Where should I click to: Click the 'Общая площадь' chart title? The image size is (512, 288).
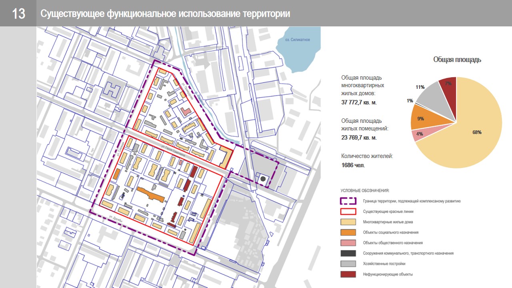pos(457,60)
